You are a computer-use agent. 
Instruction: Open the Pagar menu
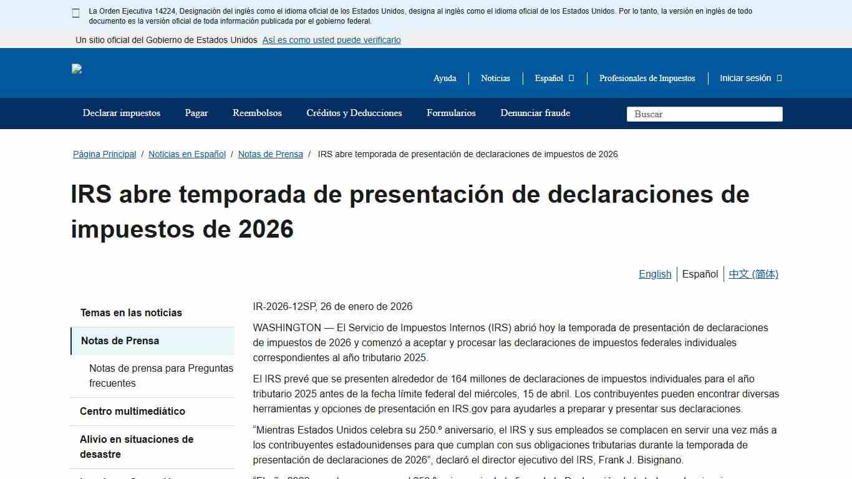point(196,113)
